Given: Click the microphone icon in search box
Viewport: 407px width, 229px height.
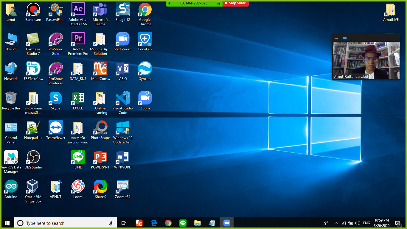Looking at the screenshot, I should pos(111,223).
